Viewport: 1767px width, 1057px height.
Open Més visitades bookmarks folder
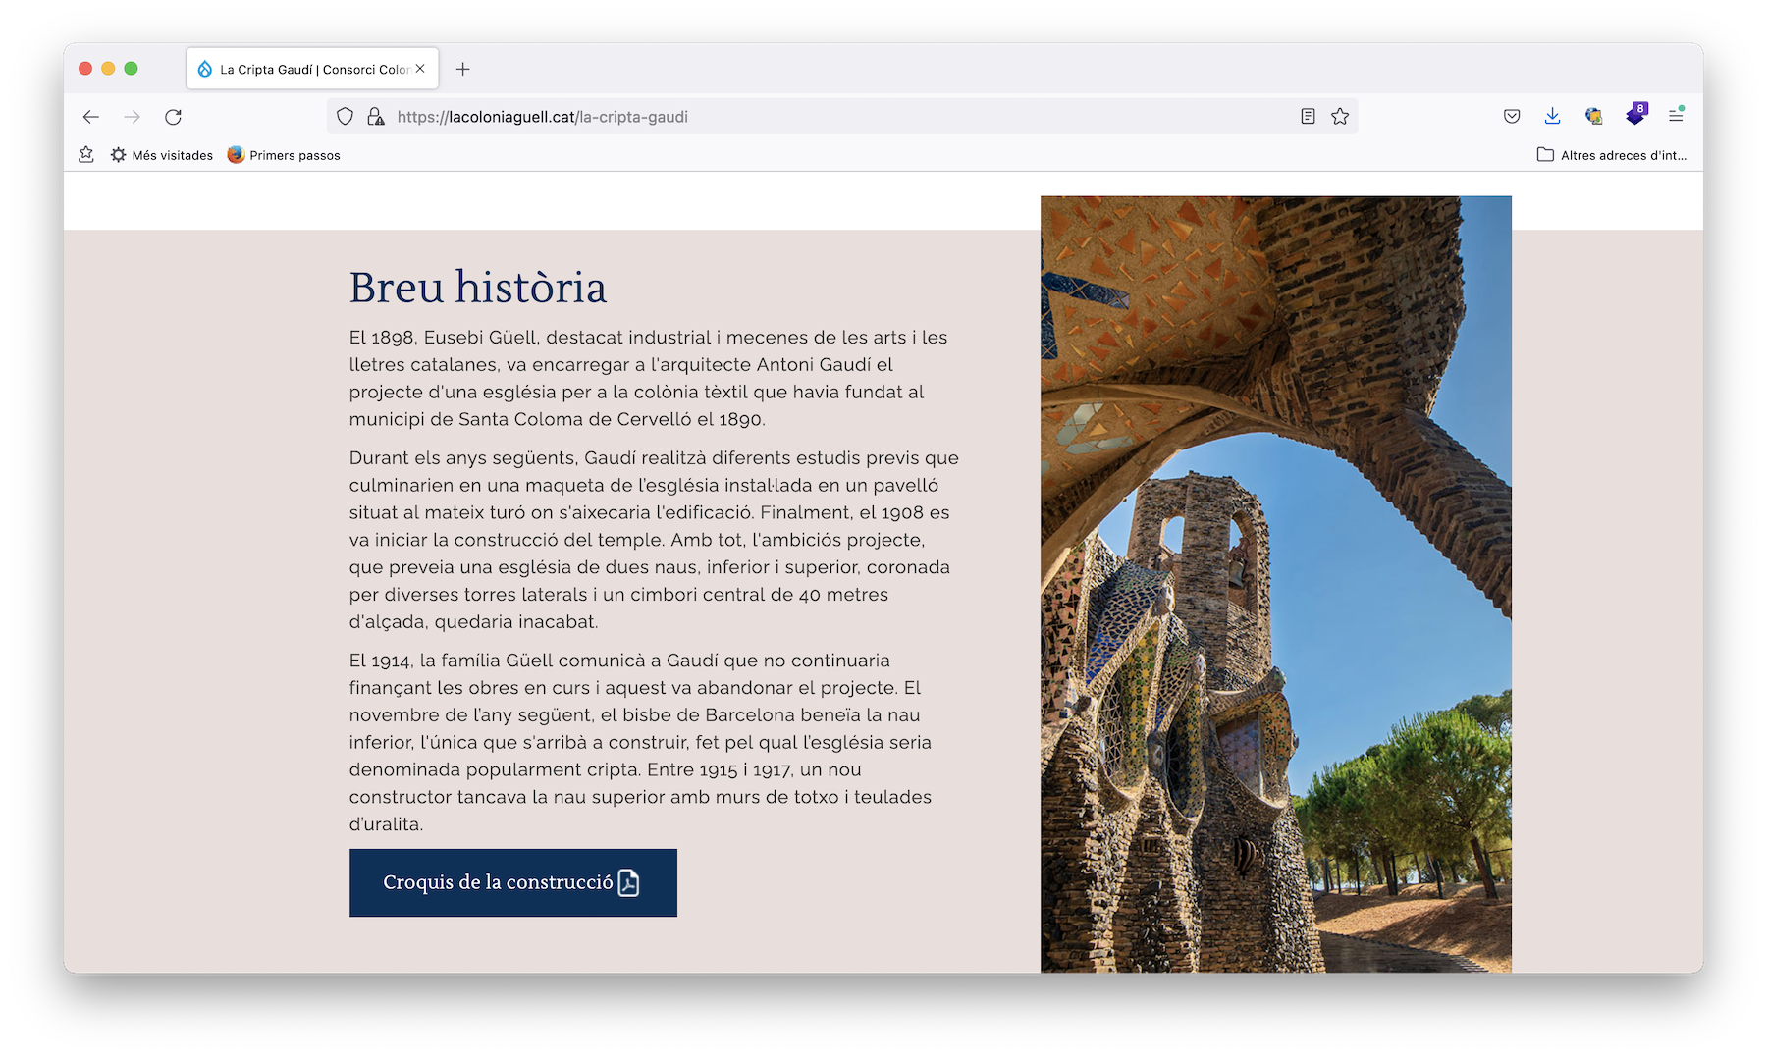pyautogui.click(x=162, y=155)
